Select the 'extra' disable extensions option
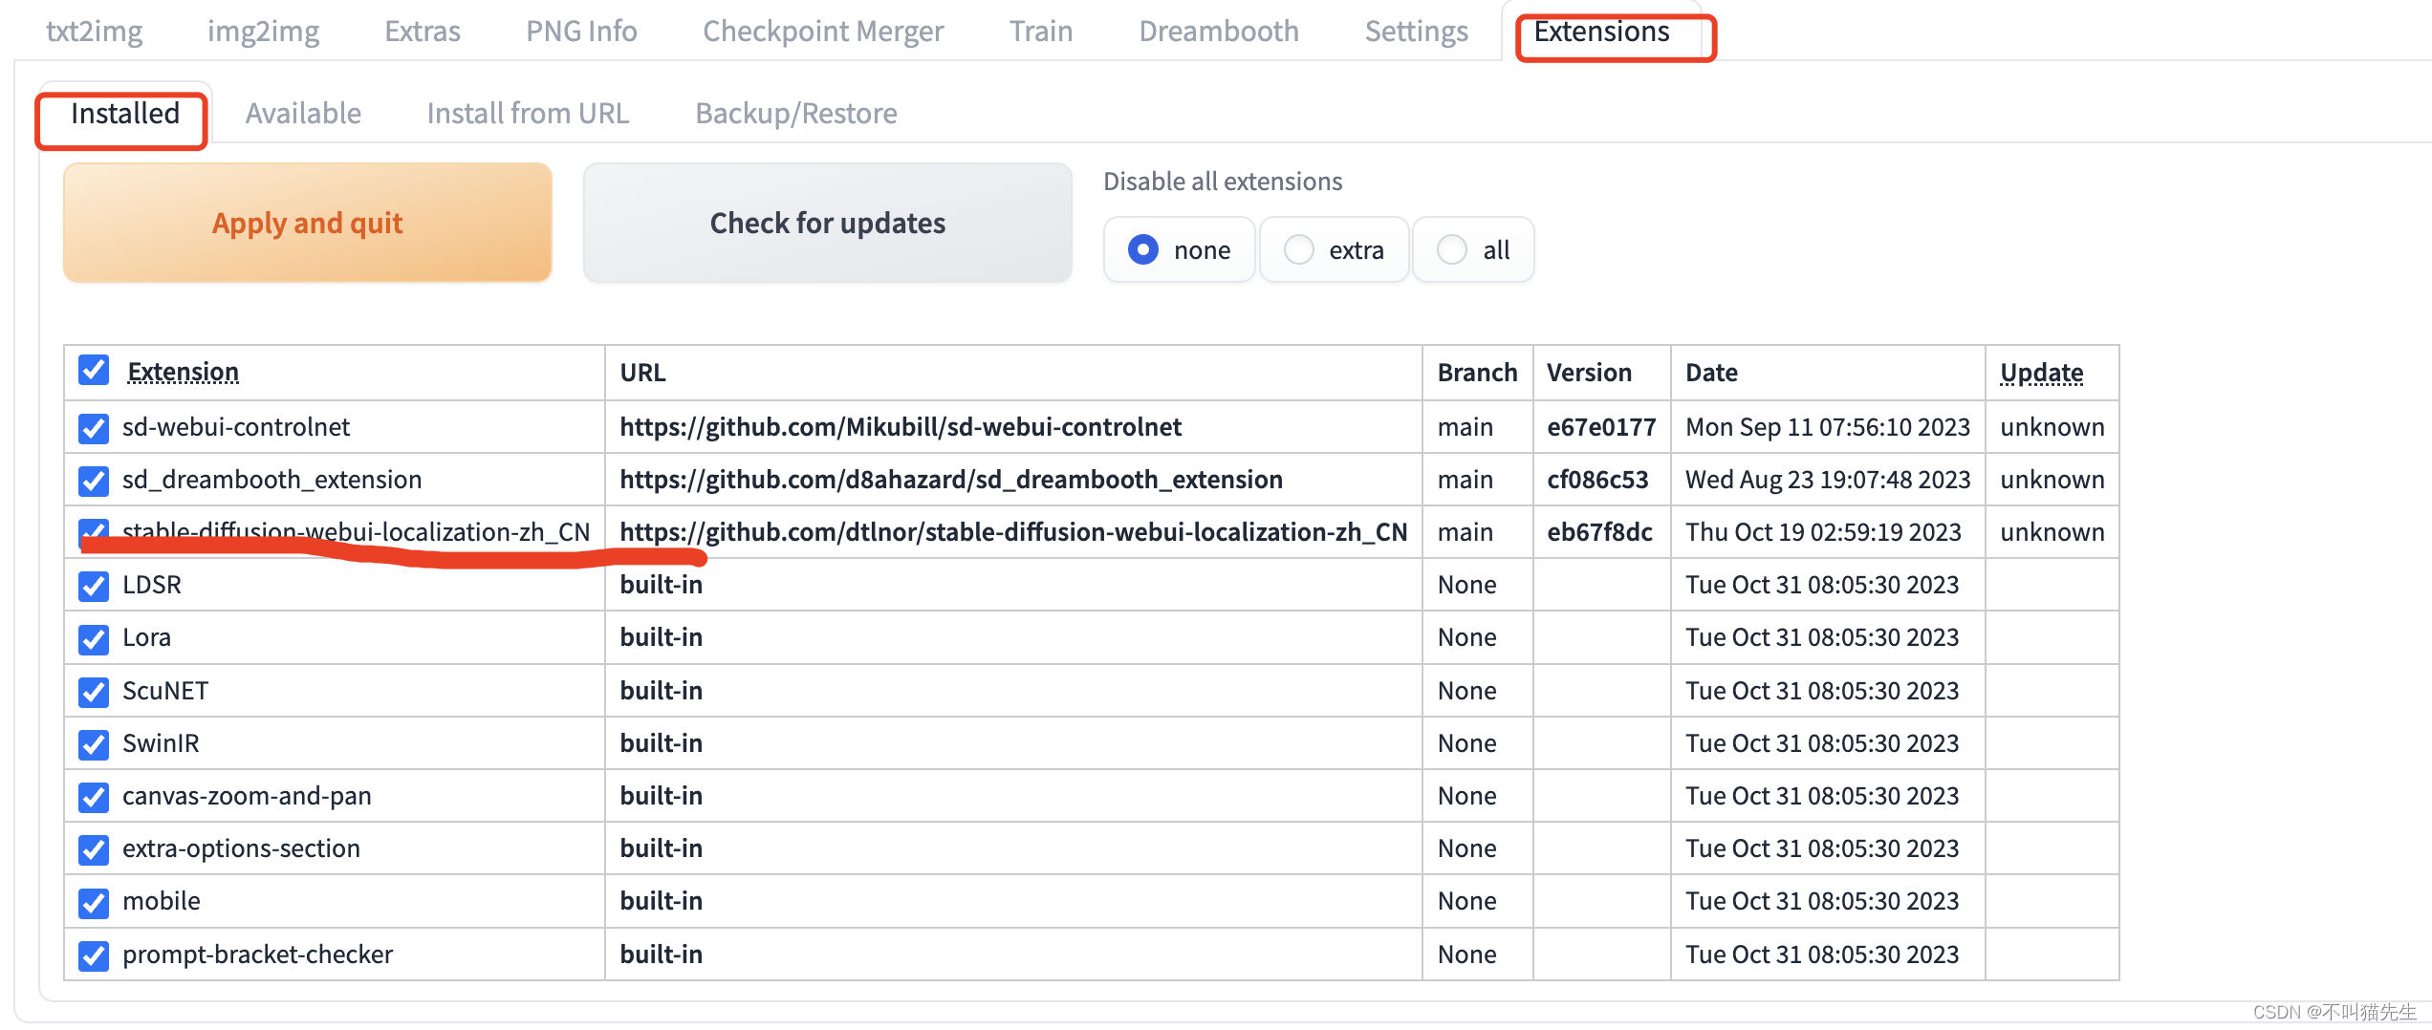The height and width of the screenshot is (1030, 2432). tap(1334, 250)
